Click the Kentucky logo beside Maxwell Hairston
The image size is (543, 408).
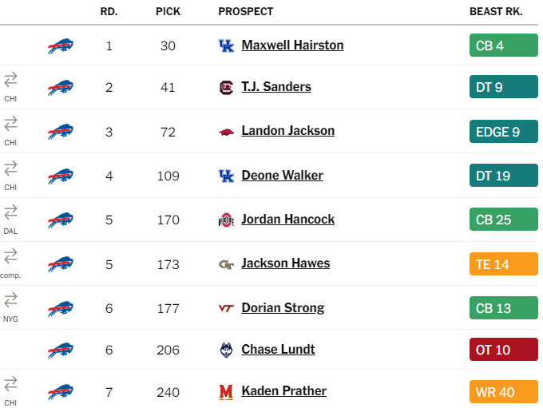click(227, 46)
